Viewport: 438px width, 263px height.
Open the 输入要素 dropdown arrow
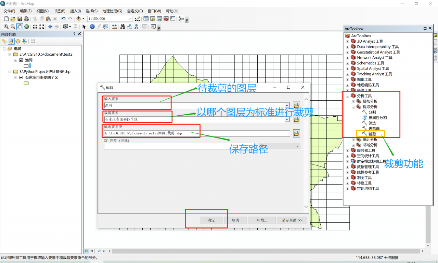(x=287, y=105)
